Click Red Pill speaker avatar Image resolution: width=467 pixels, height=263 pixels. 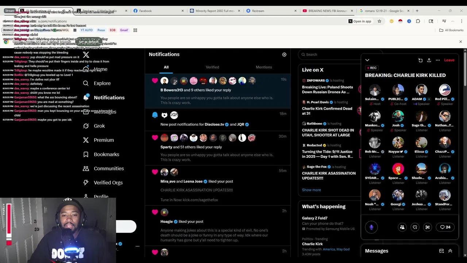pyautogui.click(x=445, y=90)
